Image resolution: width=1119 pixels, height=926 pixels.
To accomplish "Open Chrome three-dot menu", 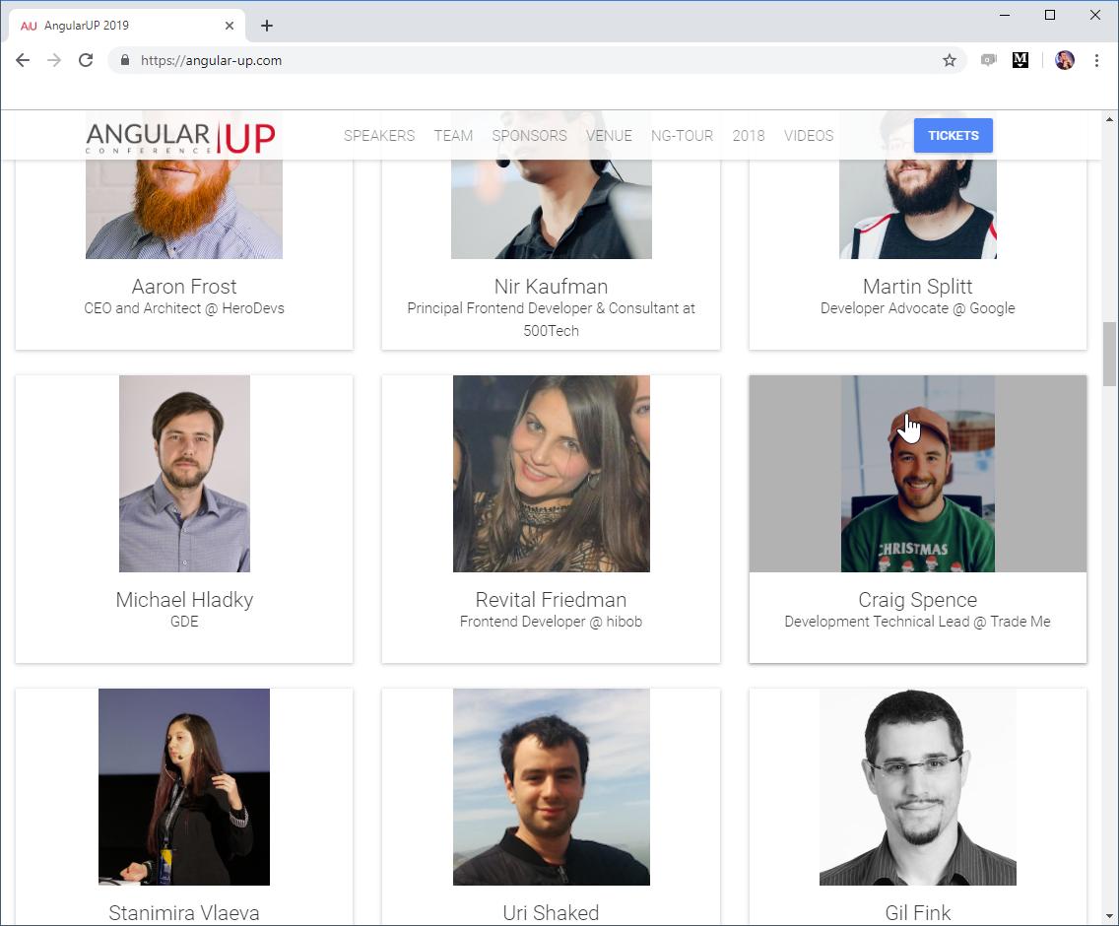I will 1097,61.
